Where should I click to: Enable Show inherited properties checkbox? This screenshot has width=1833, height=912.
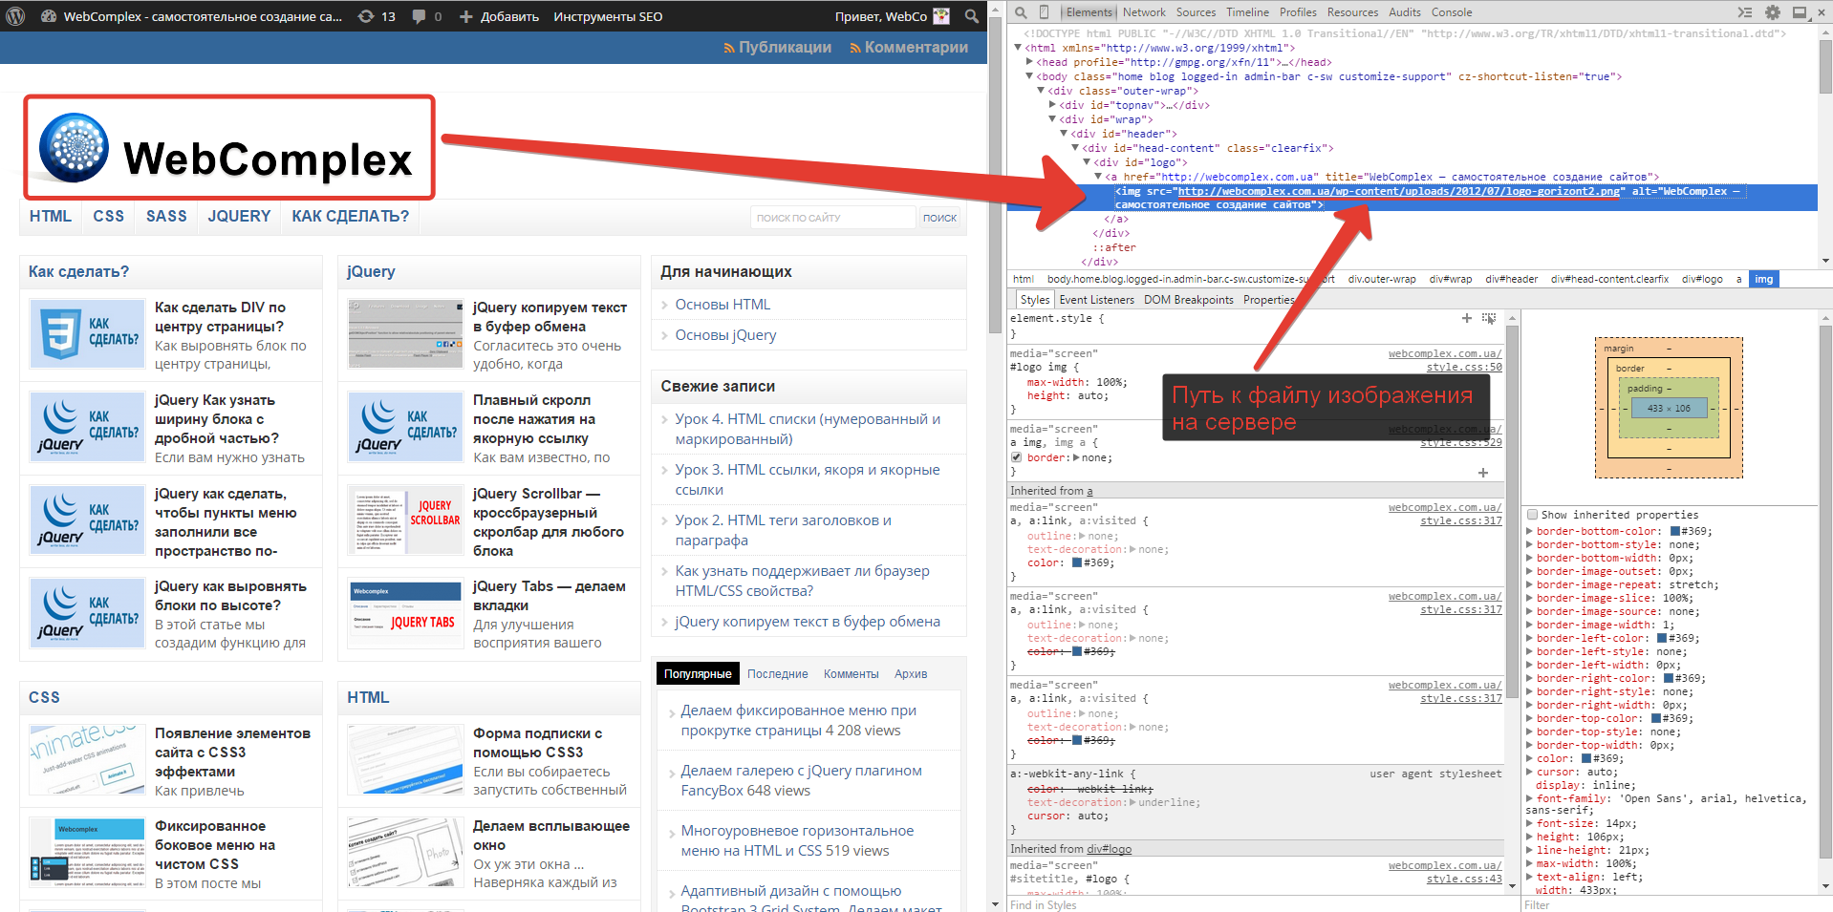[x=1533, y=515]
